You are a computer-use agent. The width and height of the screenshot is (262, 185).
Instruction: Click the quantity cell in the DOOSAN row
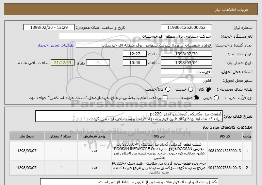tap(61, 151)
